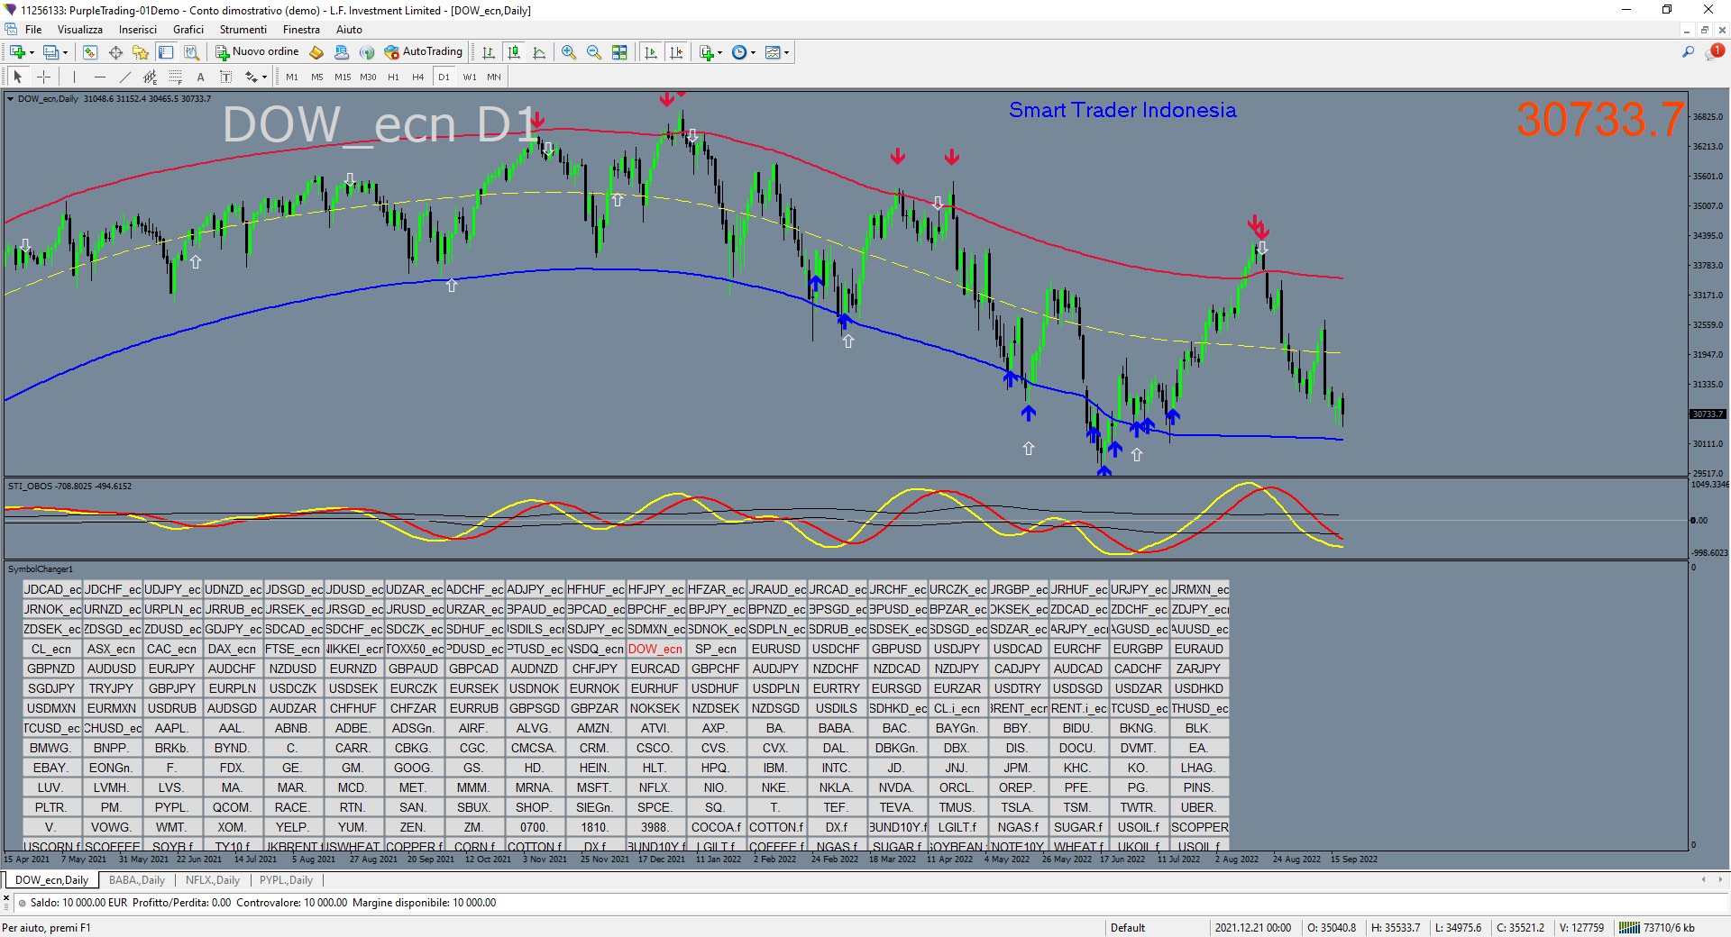Expand the Templates dropdown arrow

click(786, 52)
